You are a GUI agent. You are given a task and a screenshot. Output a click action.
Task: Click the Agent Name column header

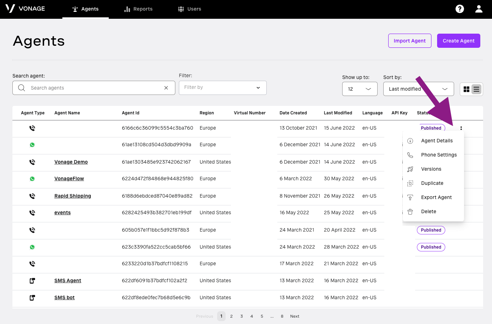67,113
